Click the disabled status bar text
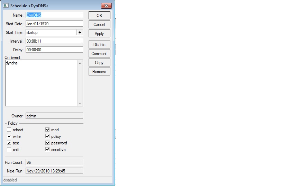This screenshot has height=187, width=299. pyautogui.click(x=10, y=180)
